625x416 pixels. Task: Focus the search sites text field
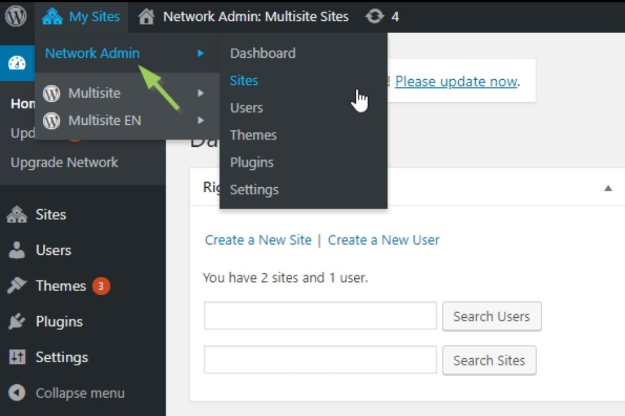(x=320, y=360)
